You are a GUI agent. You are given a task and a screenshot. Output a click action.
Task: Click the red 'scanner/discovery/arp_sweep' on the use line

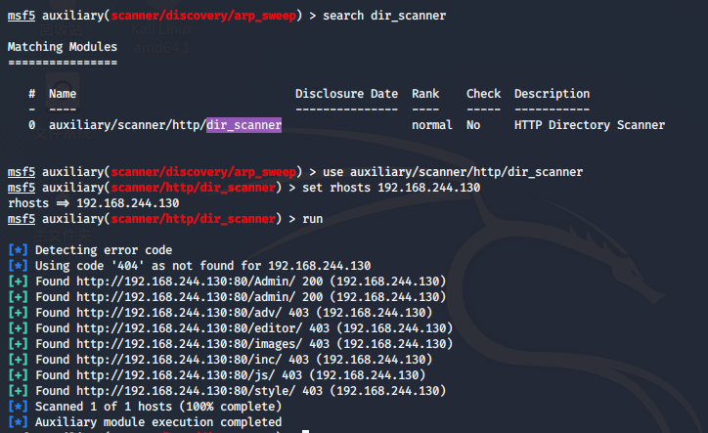[x=203, y=172]
